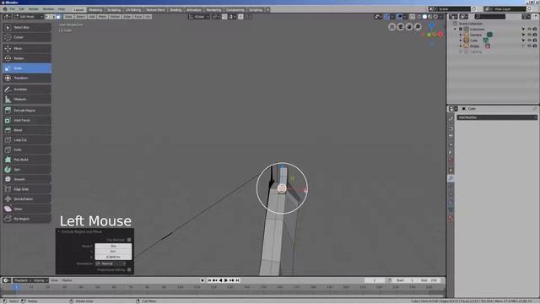Select the Smooth tool
The width and height of the screenshot is (540, 304).
[27, 179]
